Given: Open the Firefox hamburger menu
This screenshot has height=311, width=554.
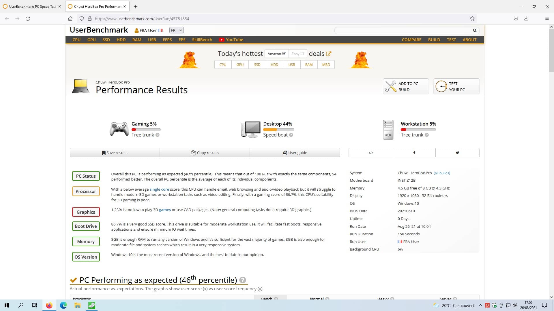Looking at the screenshot, I should pyautogui.click(x=547, y=18).
